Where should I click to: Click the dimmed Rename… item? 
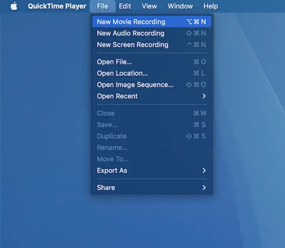tap(152, 148)
